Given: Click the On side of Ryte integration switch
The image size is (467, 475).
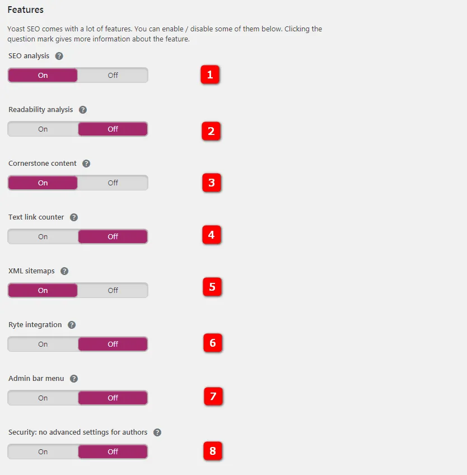Looking at the screenshot, I should (x=43, y=344).
